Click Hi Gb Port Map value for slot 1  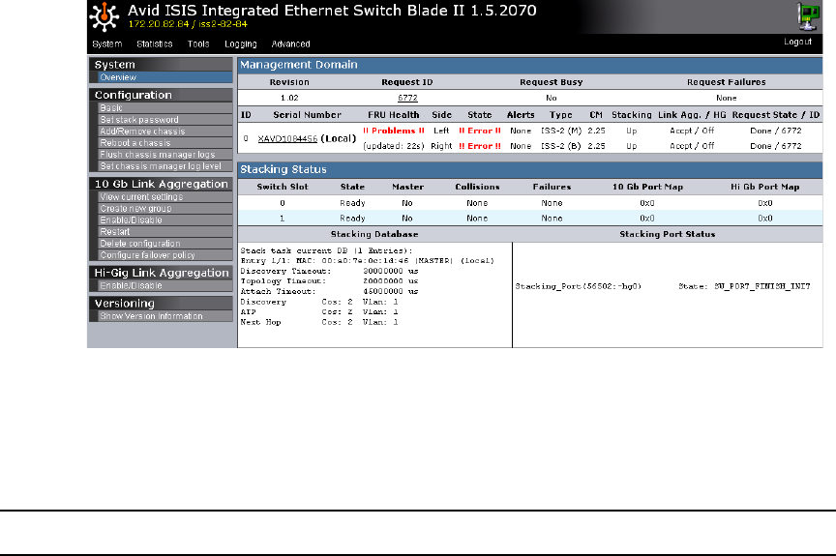coord(765,219)
